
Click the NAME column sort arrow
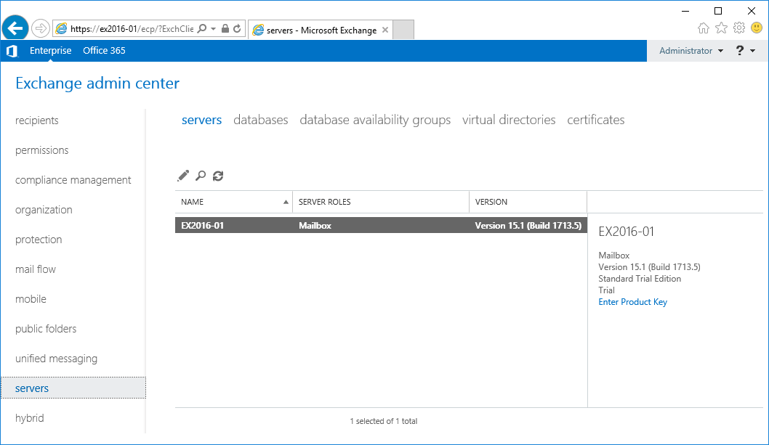click(x=286, y=202)
